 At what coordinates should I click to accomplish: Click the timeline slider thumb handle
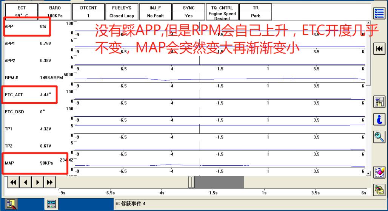click(x=191, y=182)
